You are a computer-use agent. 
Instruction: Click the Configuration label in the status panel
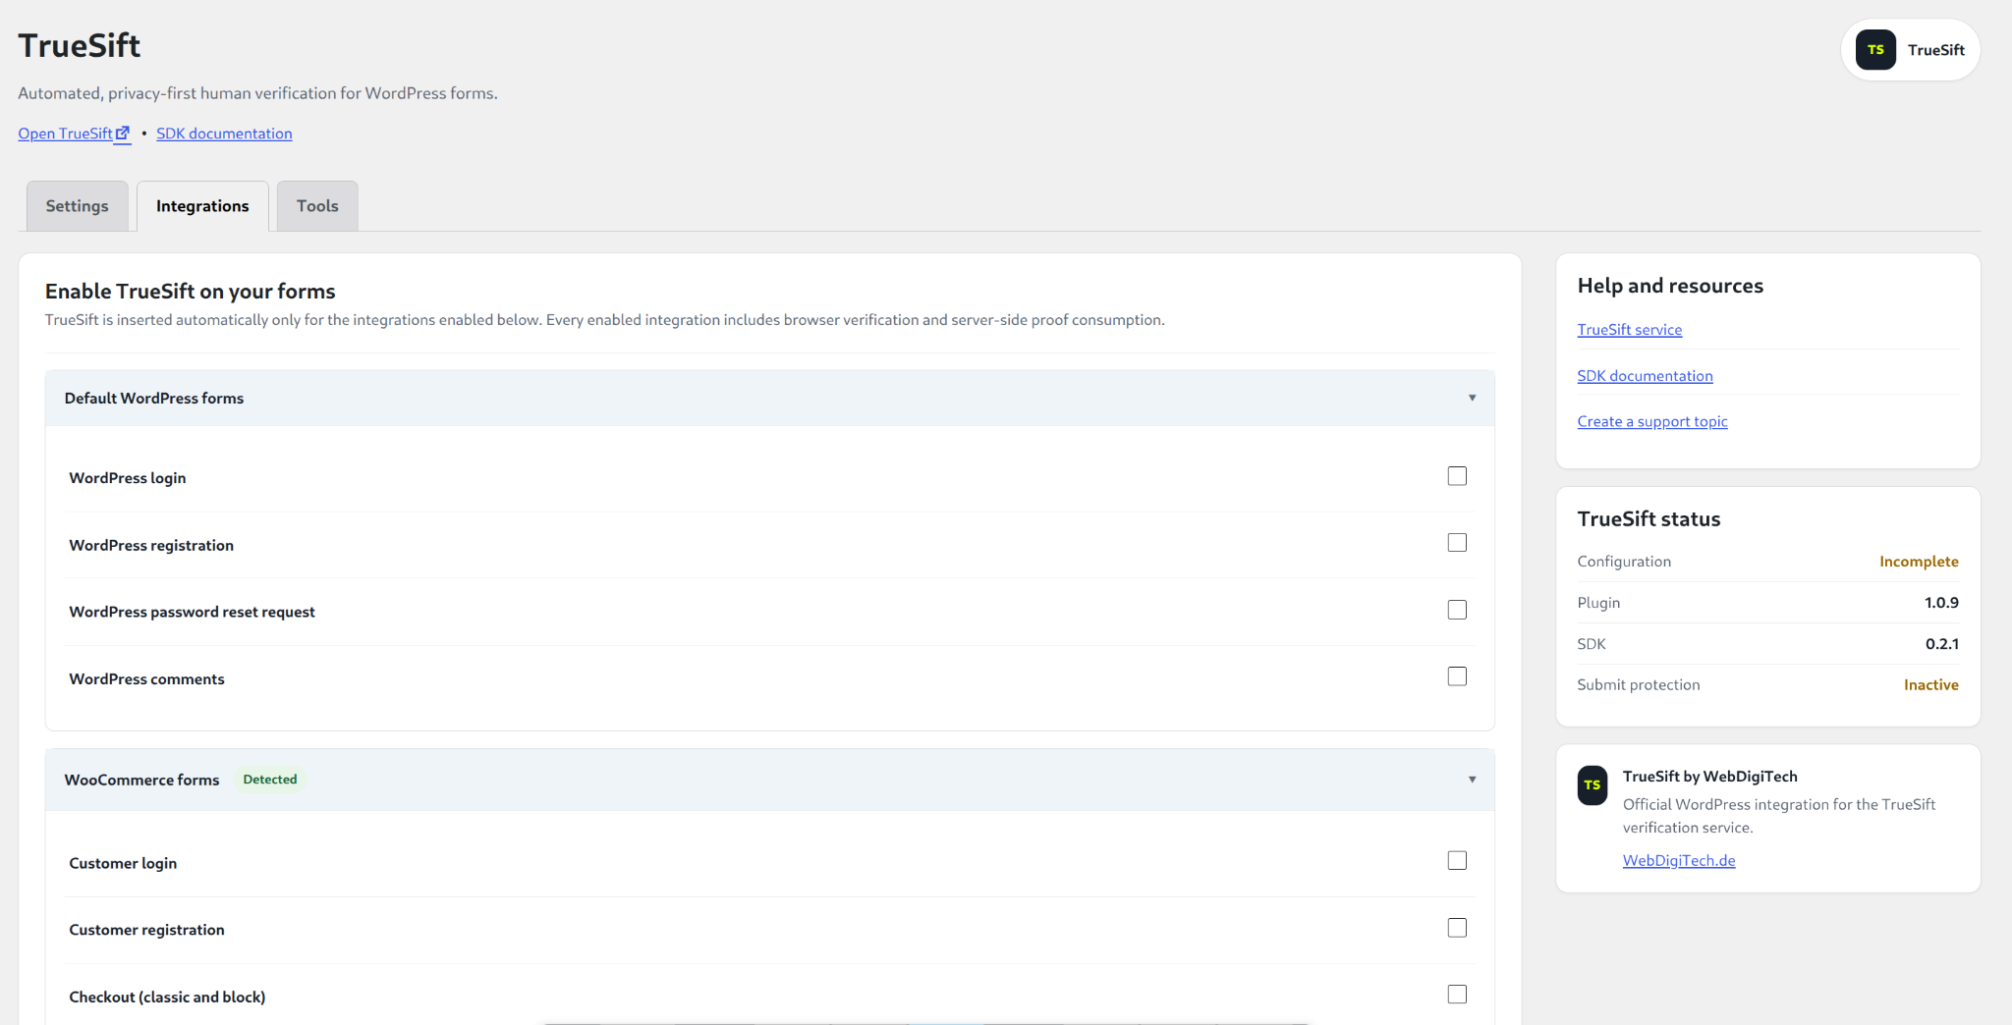(x=1624, y=562)
